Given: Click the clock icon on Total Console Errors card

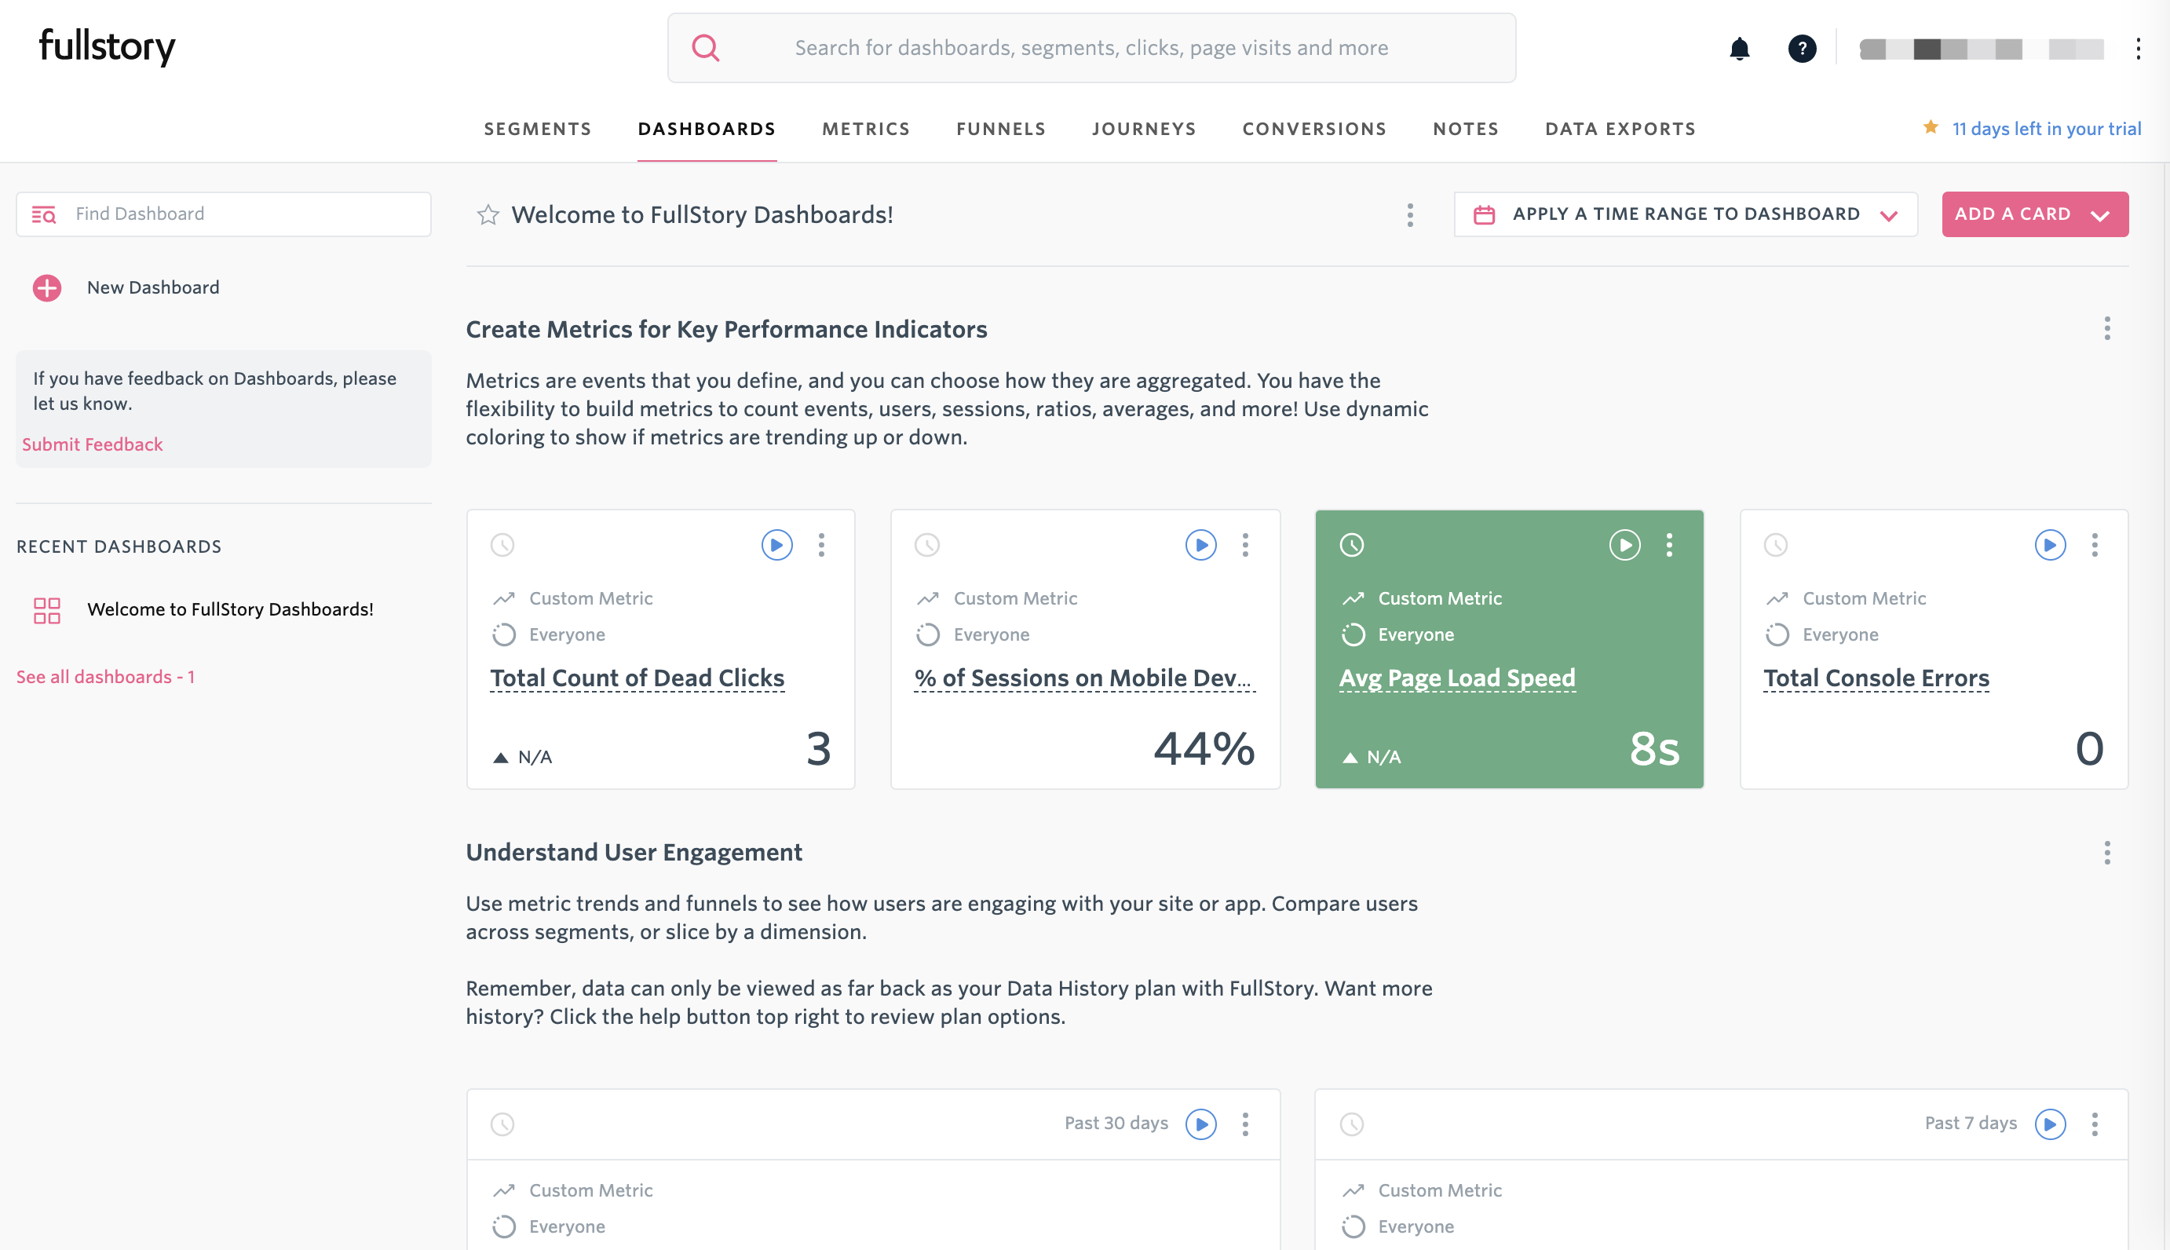Looking at the screenshot, I should pyautogui.click(x=1775, y=545).
